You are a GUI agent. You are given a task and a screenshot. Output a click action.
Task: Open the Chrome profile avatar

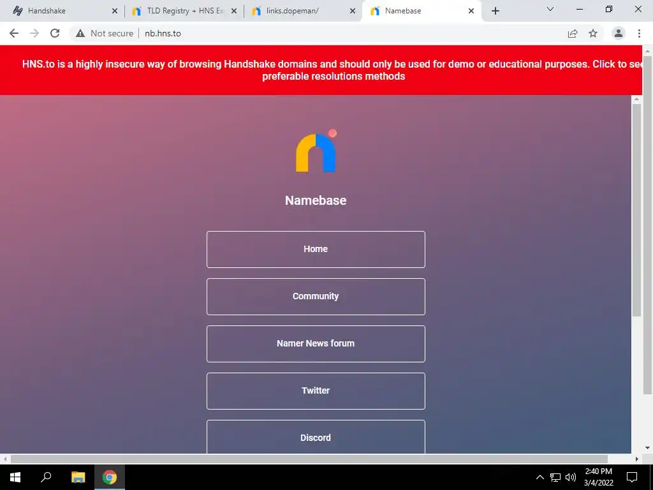[x=619, y=33]
